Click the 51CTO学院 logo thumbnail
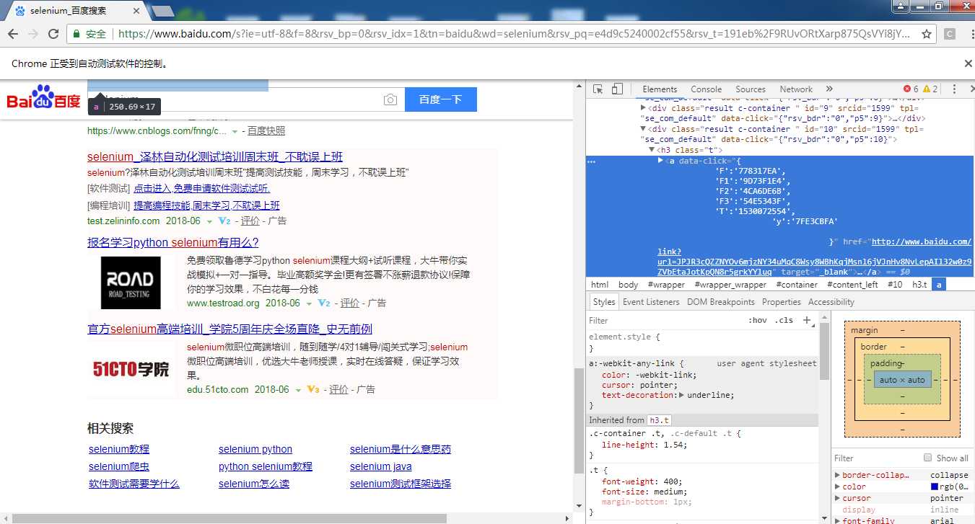Viewport: 975px width, 524px height. pos(131,369)
